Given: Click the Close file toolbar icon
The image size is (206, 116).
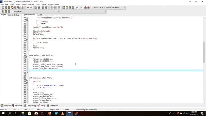Looking at the screenshot, I should pos(15,8).
